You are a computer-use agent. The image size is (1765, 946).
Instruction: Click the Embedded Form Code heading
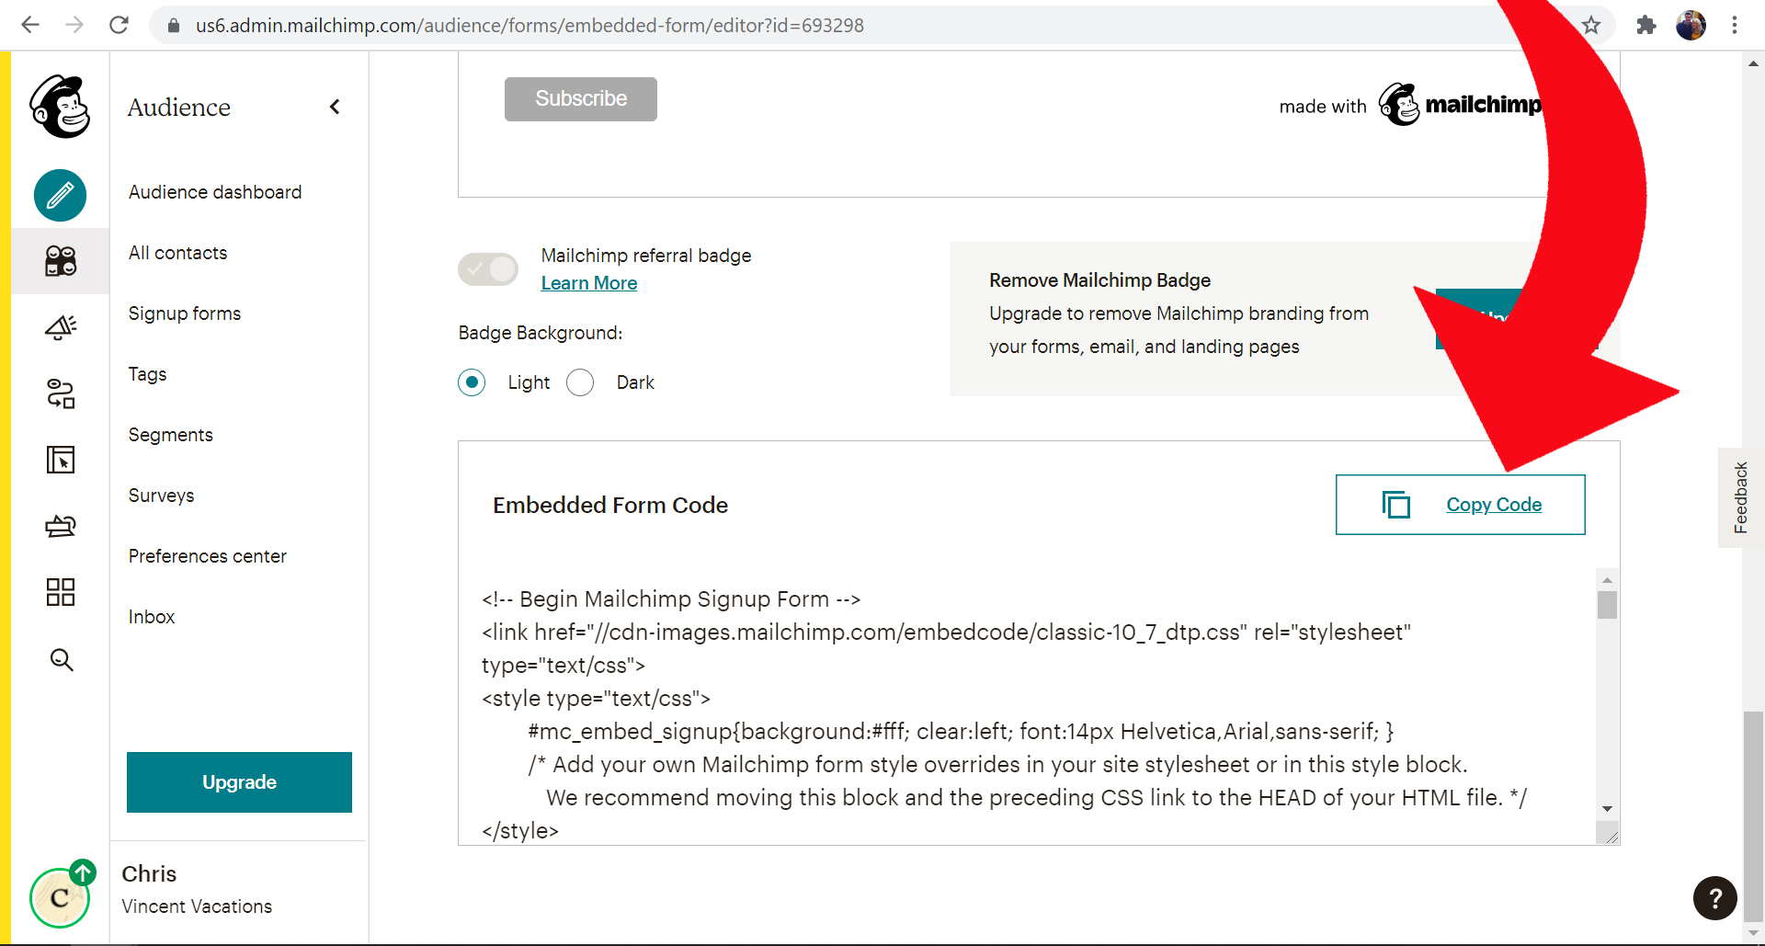610,506
